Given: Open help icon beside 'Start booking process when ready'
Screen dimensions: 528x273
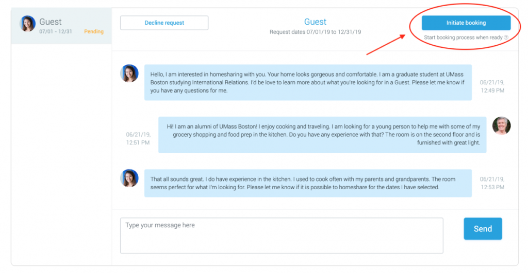Looking at the screenshot, I should click(x=506, y=38).
